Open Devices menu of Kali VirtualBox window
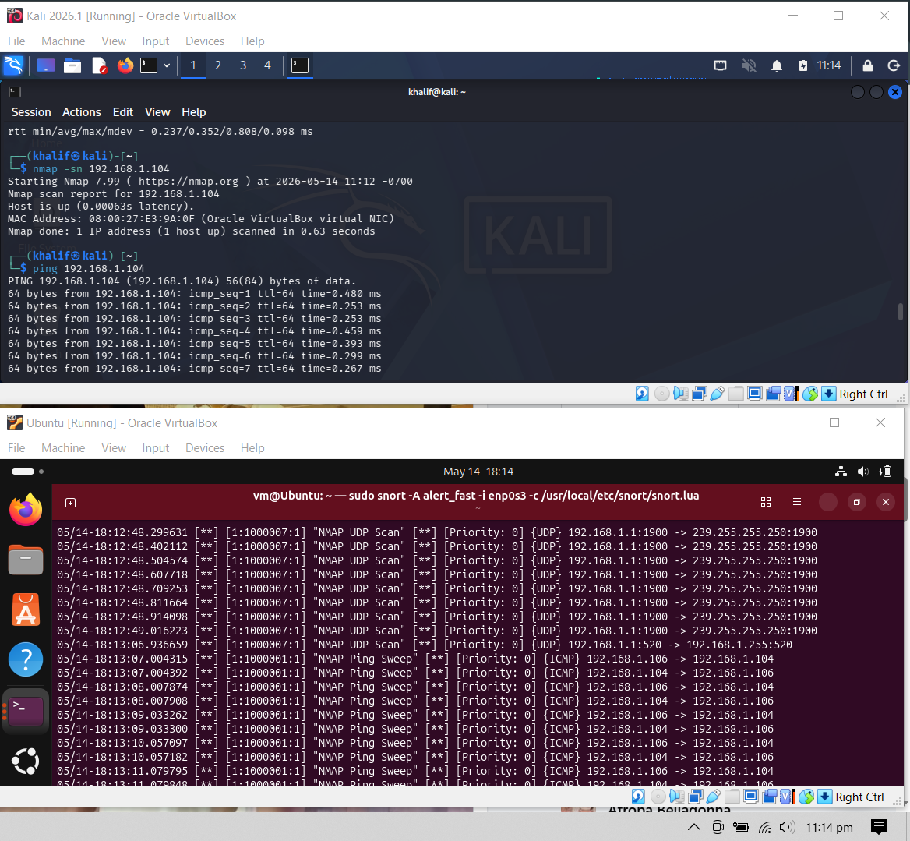The width and height of the screenshot is (910, 841). 205,41
